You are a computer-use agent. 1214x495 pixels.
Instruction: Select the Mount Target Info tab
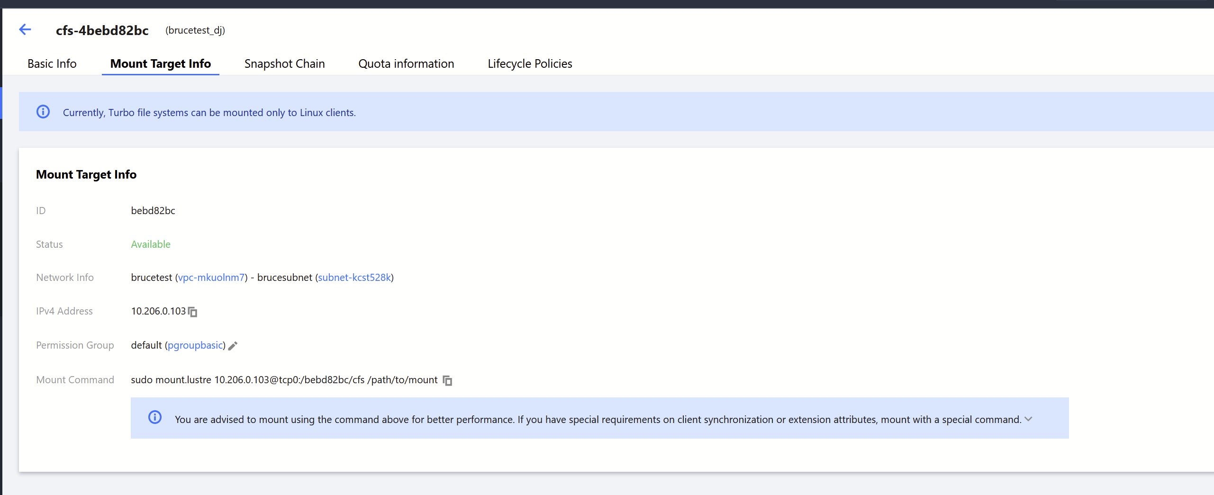pyautogui.click(x=161, y=63)
